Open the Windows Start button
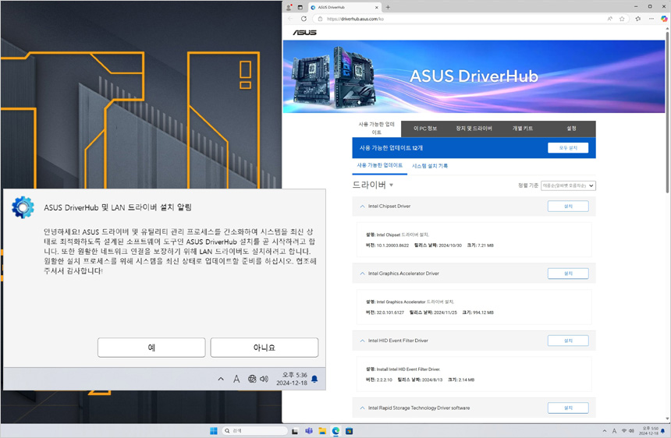Image resolution: width=671 pixels, height=438 pixels. tap(213, 430)
